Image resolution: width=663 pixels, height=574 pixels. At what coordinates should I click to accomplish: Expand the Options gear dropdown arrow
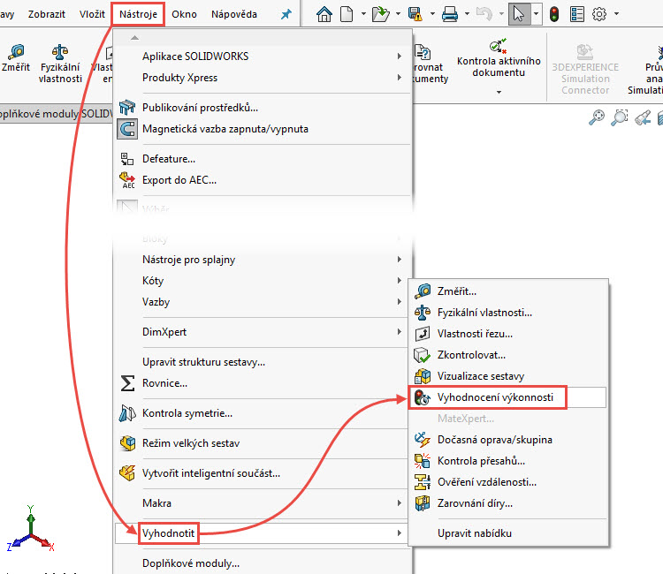point(616,14)
